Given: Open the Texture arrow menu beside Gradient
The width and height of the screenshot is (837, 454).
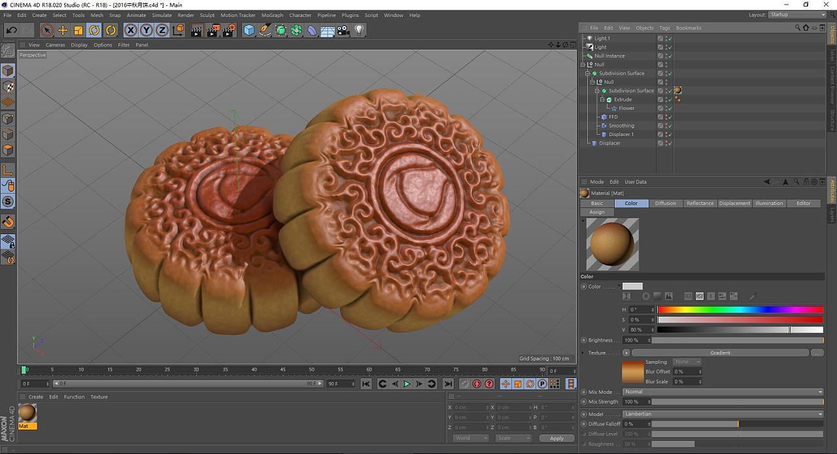Looking at the screenshot, I should [626, 353].
